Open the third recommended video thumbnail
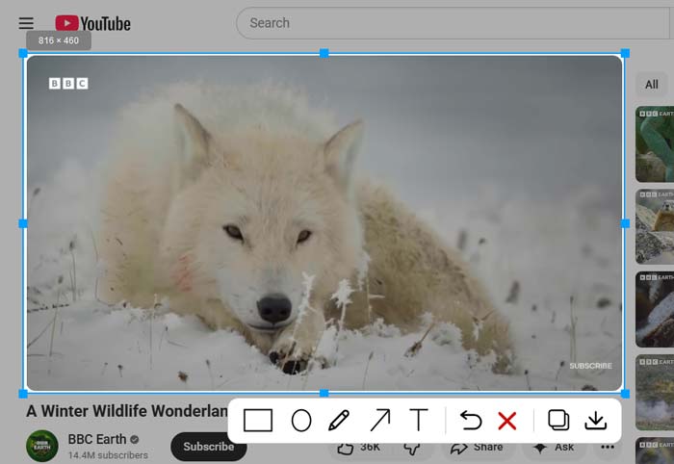674x464 pixels. point(655,309)
